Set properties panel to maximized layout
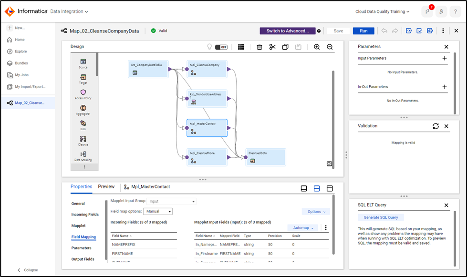The width and height of the screenshot is (467, 277). pyautogui.click(x=330, y=188)
